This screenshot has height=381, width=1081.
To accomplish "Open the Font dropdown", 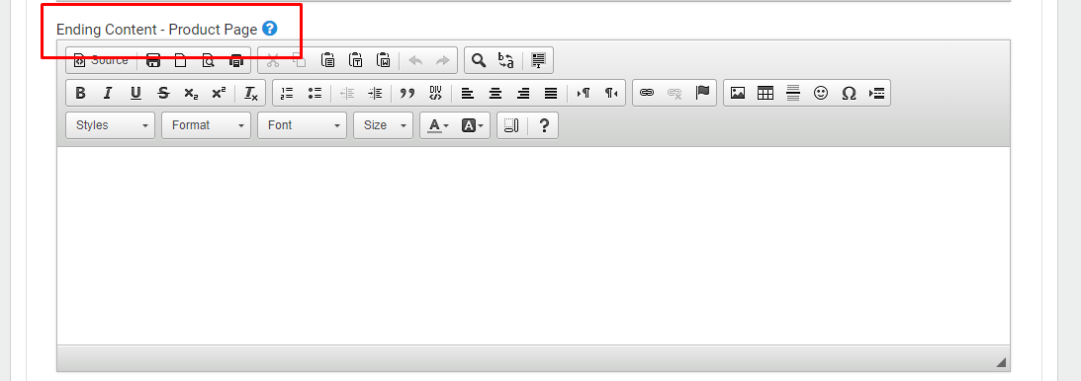I will (x=302, y=125).
